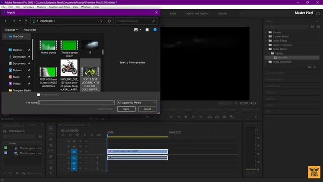
Task: Open the Markers menu
Action: [x=41, y=7]
